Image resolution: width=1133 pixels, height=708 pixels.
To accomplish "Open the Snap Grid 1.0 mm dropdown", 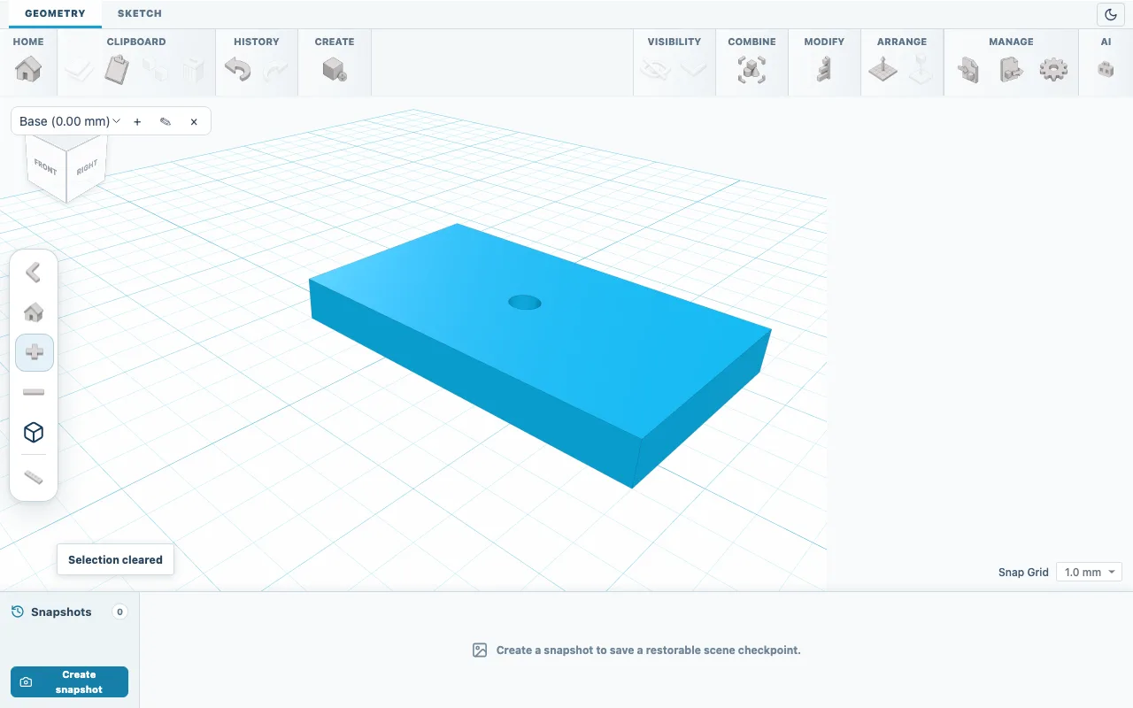I will 1089,573.
